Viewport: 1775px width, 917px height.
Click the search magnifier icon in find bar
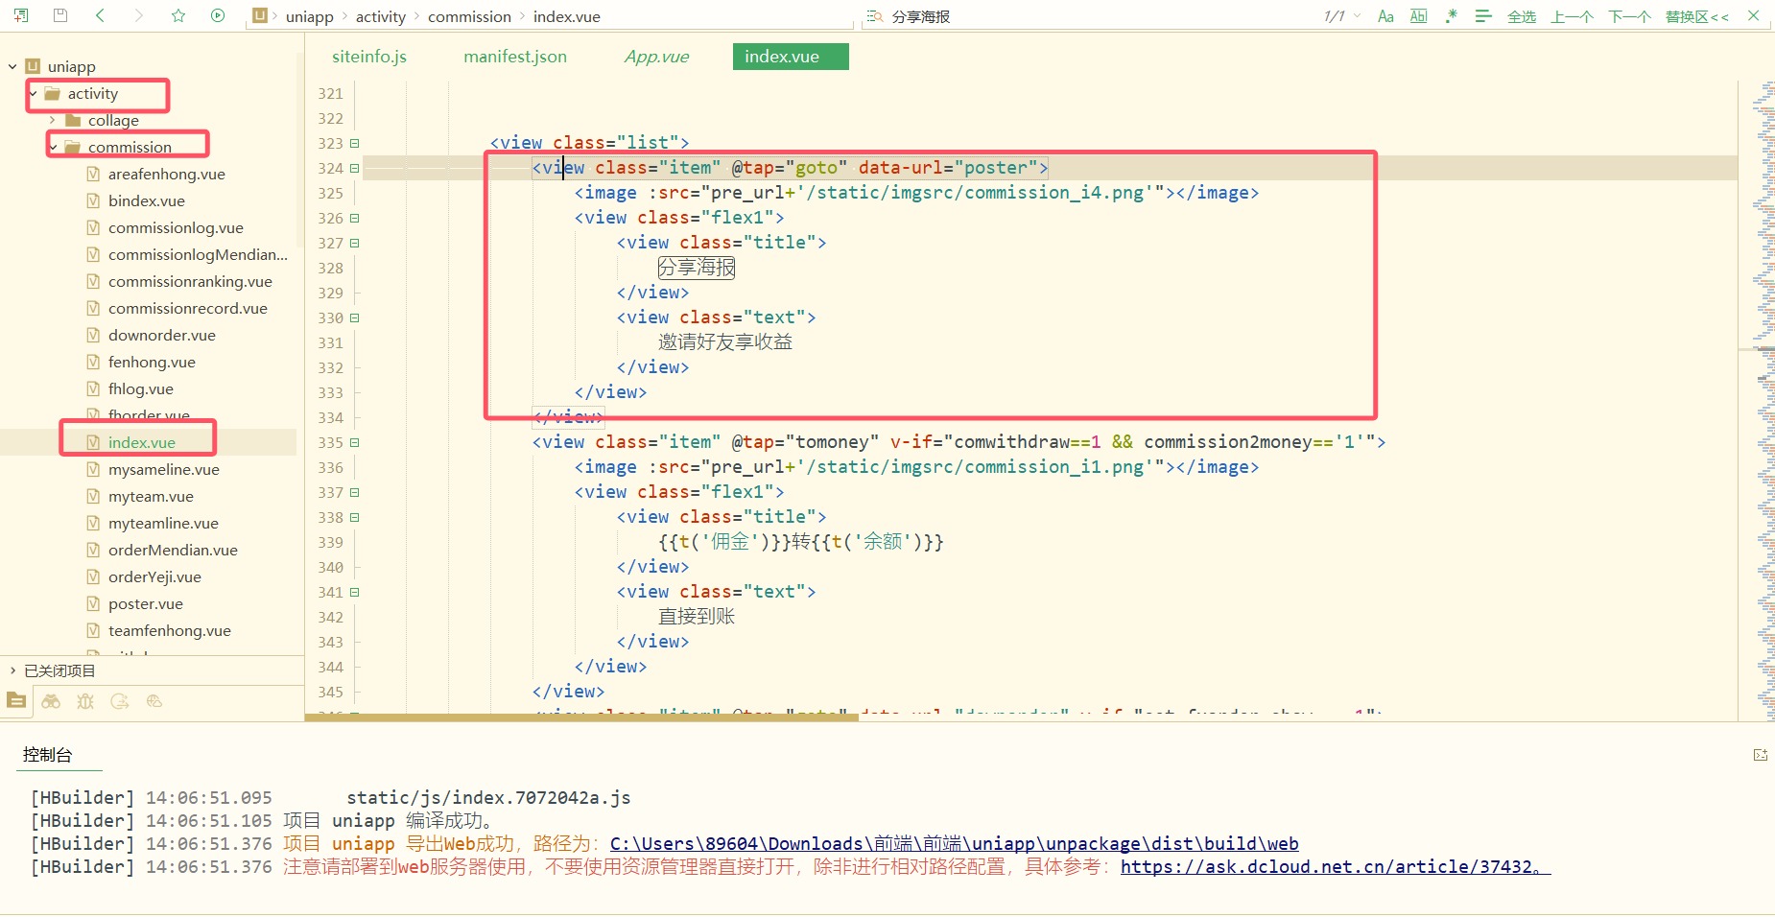click(x=875, y=16)
